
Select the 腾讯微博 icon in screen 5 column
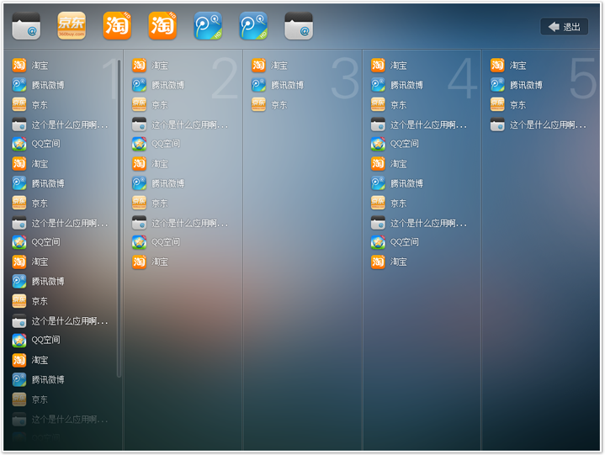(x=497, y=85)
